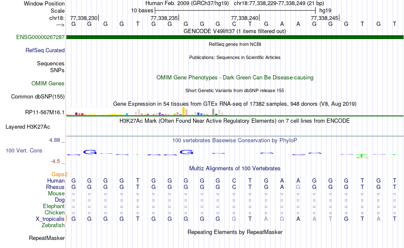This screenshot has width=404, height=248.
Task: Select the Rhesus species row label
Action: pyautogui.click(x=55, y=187)
